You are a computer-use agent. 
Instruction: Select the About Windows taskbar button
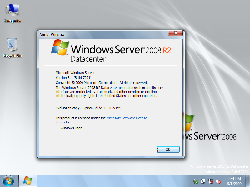(28, 181)
